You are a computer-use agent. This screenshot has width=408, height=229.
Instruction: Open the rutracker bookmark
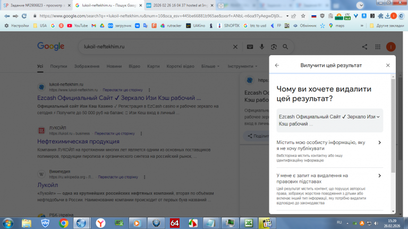point(171,26)
